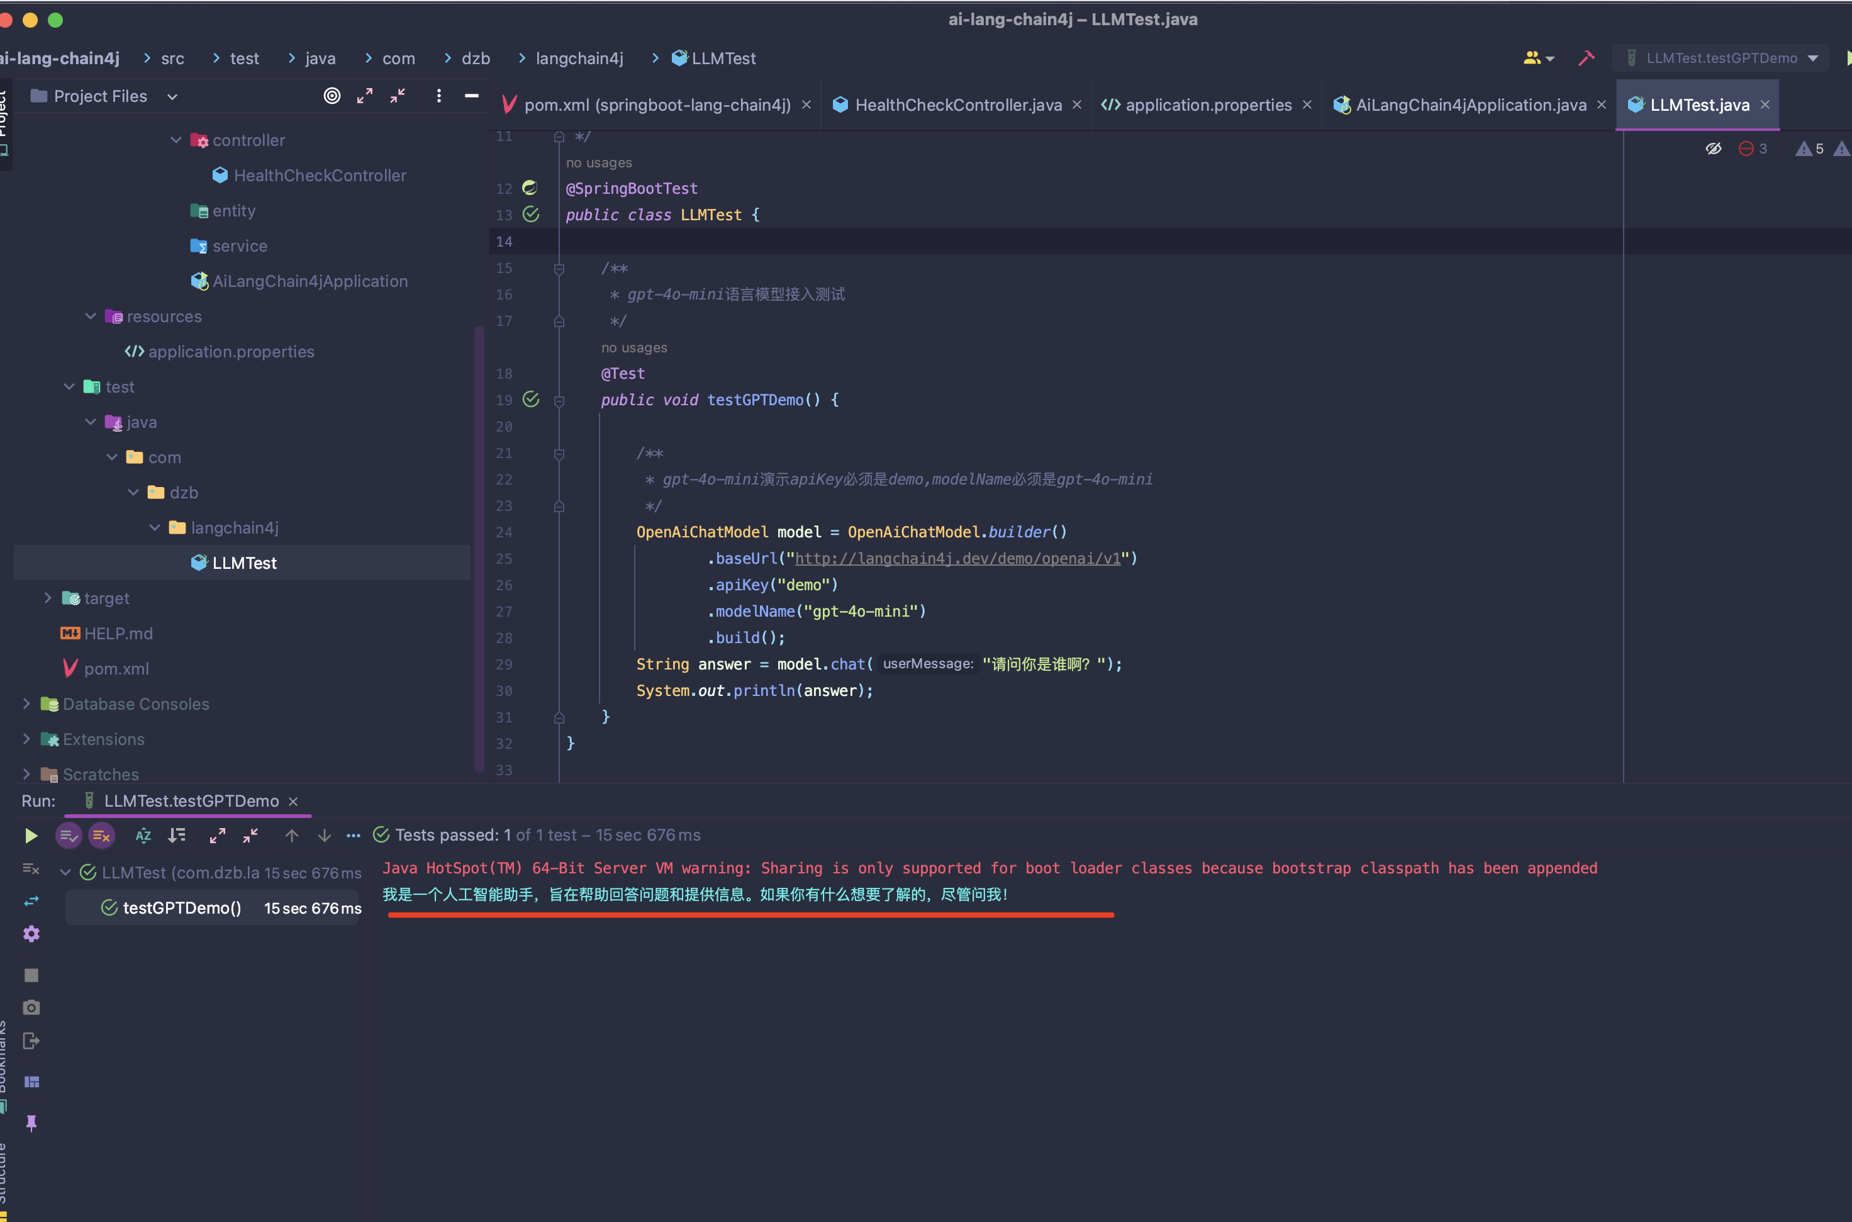The height and width of the screenshot is (1222, 1852).
Task: Toggle the Show Ignored tests filter
Action: [x=101, y=834]
